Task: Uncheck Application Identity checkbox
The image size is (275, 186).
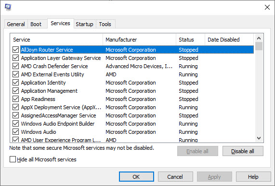Action: click(x=15, y=83)
